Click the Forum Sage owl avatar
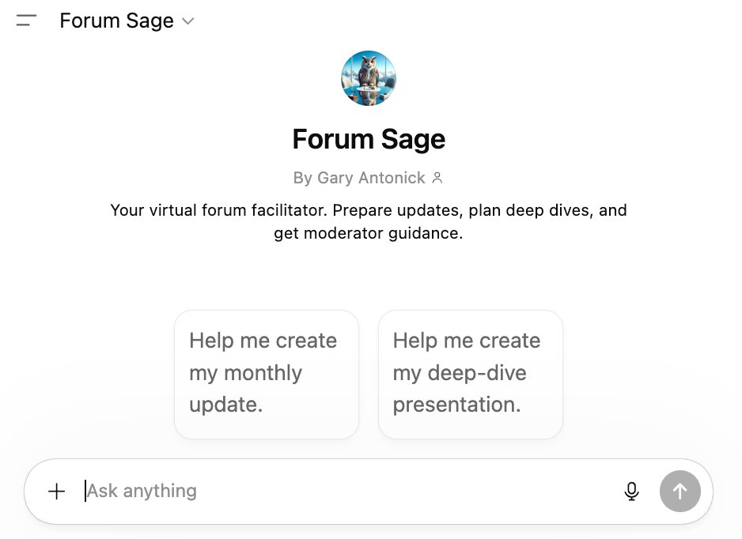 click(369, 77)
